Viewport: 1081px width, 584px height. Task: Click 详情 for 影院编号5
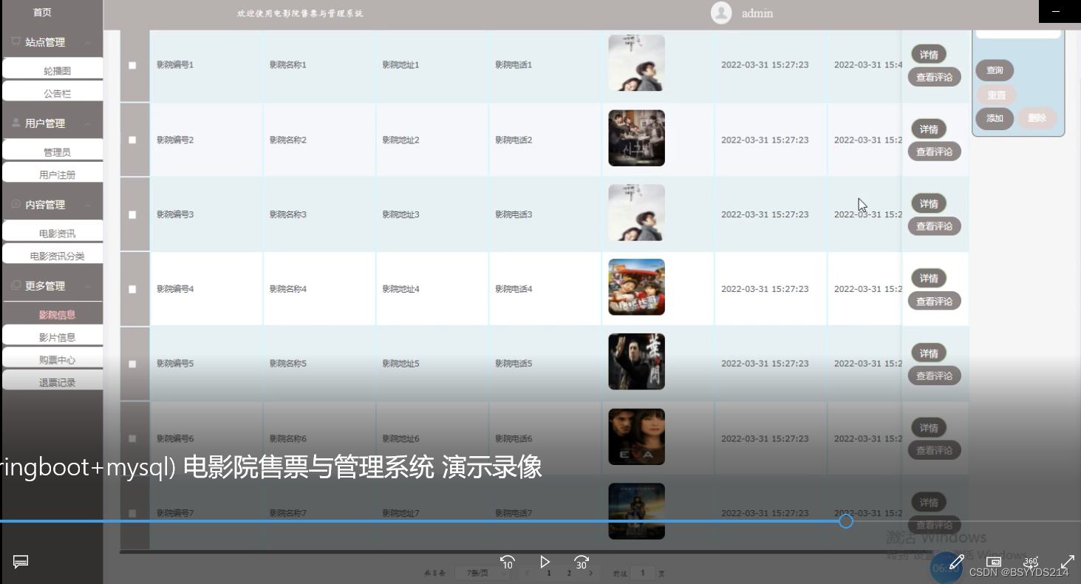[929, 353]
